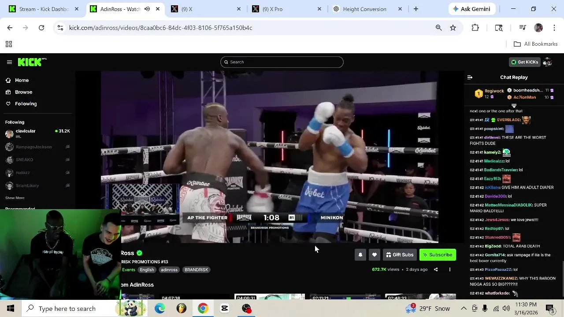The width and height of the screenshot is (564, 317).
Task: Go back to the previous page
Action: (10, 28)
